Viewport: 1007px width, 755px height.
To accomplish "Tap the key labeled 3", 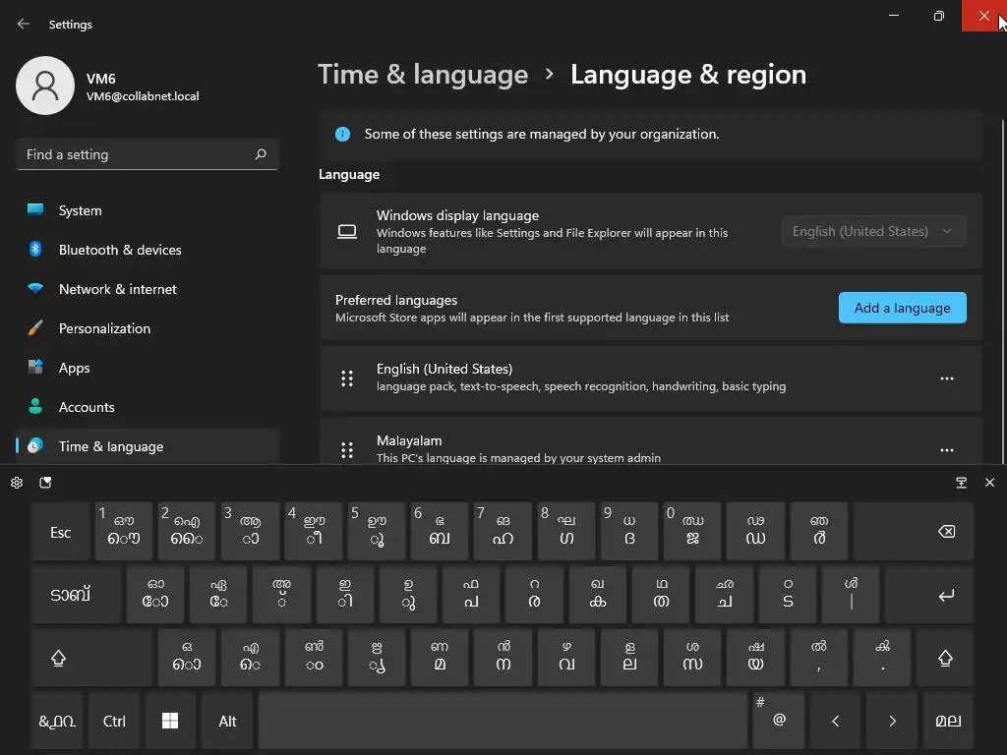I will point(250,532).
